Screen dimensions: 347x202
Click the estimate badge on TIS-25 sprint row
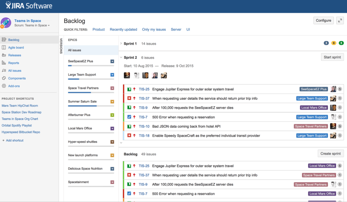click(340, 89)
